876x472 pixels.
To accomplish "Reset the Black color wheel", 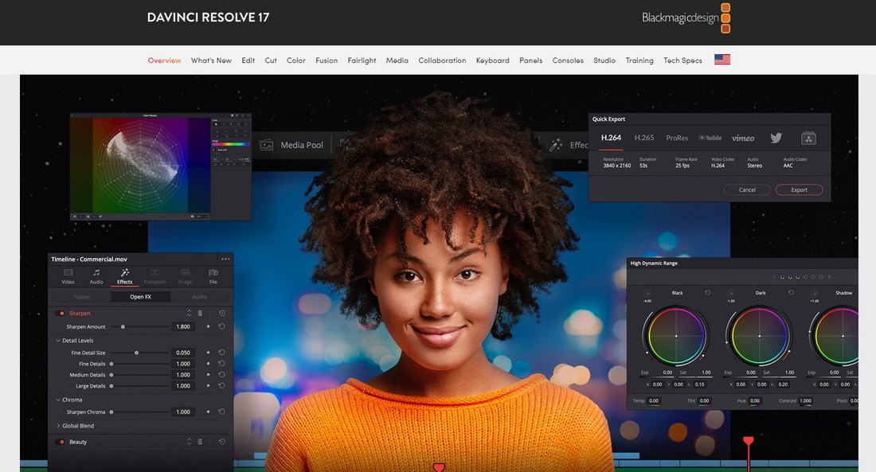I will point(708,293).
